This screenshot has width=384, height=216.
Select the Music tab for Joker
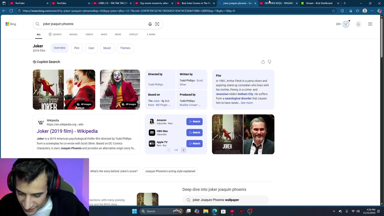(x=107, y=48)
